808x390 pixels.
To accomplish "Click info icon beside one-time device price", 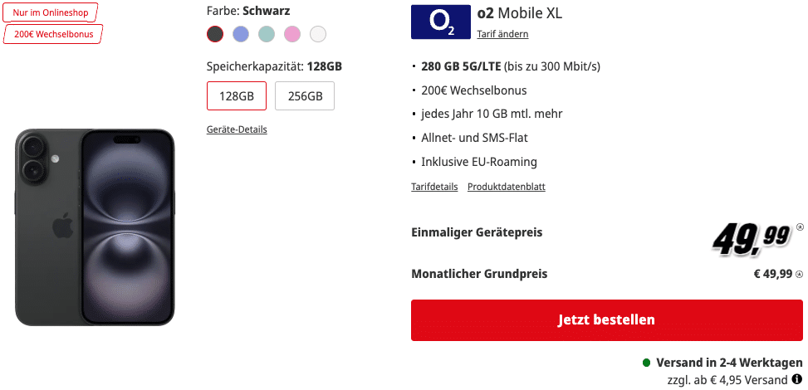I will (800, 226).
